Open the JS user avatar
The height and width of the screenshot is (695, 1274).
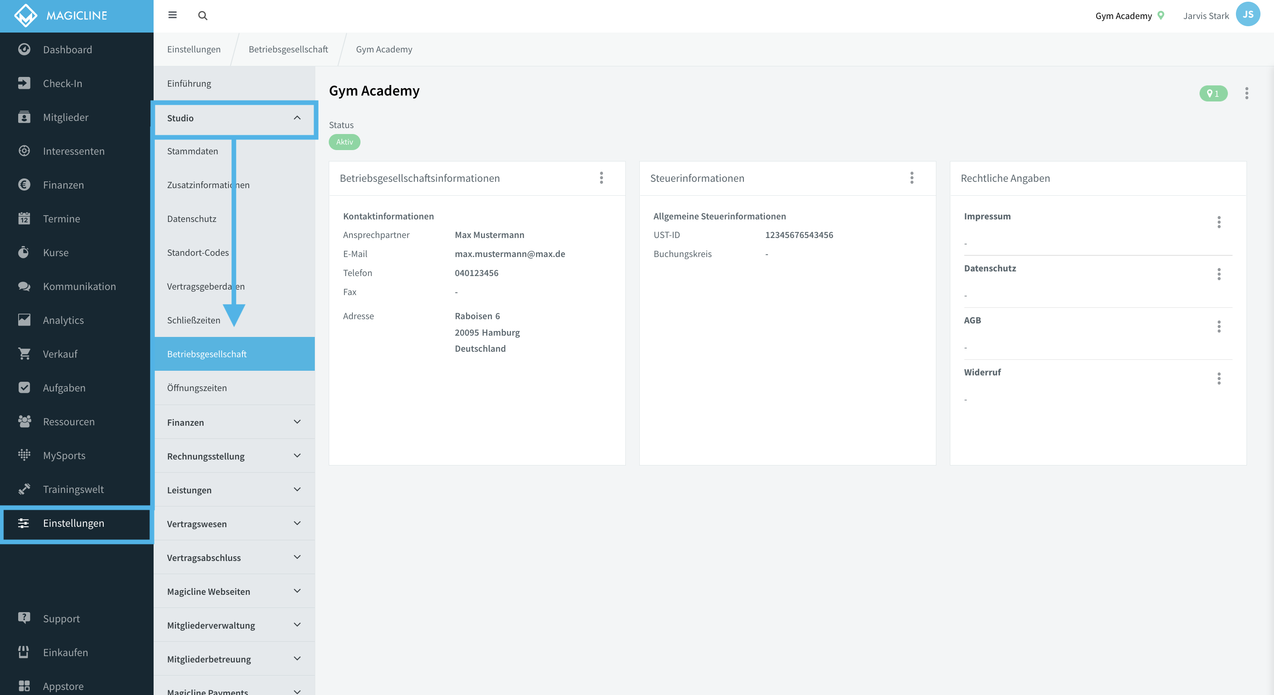1247,14
